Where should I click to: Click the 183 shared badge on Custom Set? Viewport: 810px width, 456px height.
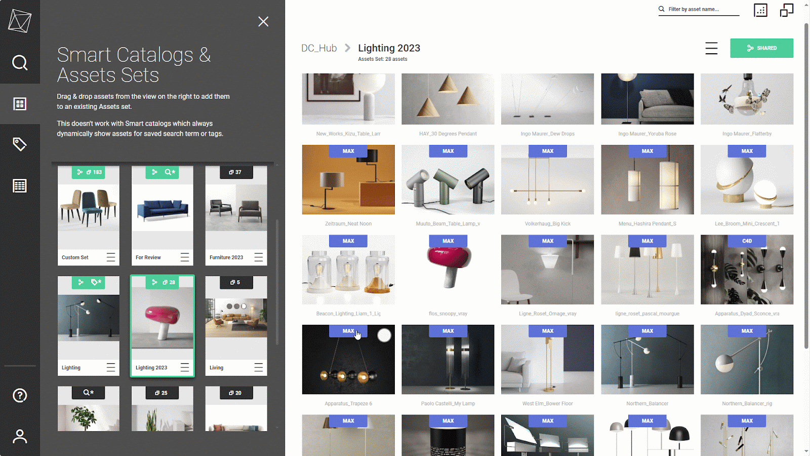[89, 172]
